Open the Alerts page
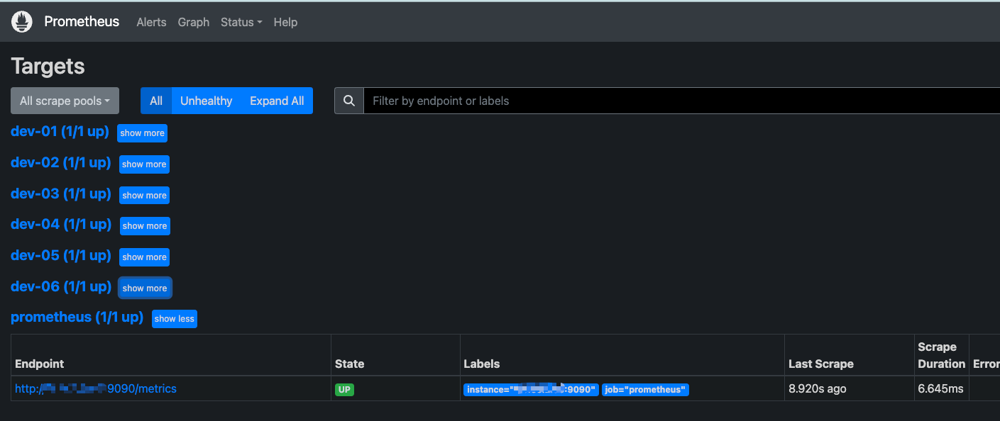Viewport: 1000px width, 421px height. (151, 22)
